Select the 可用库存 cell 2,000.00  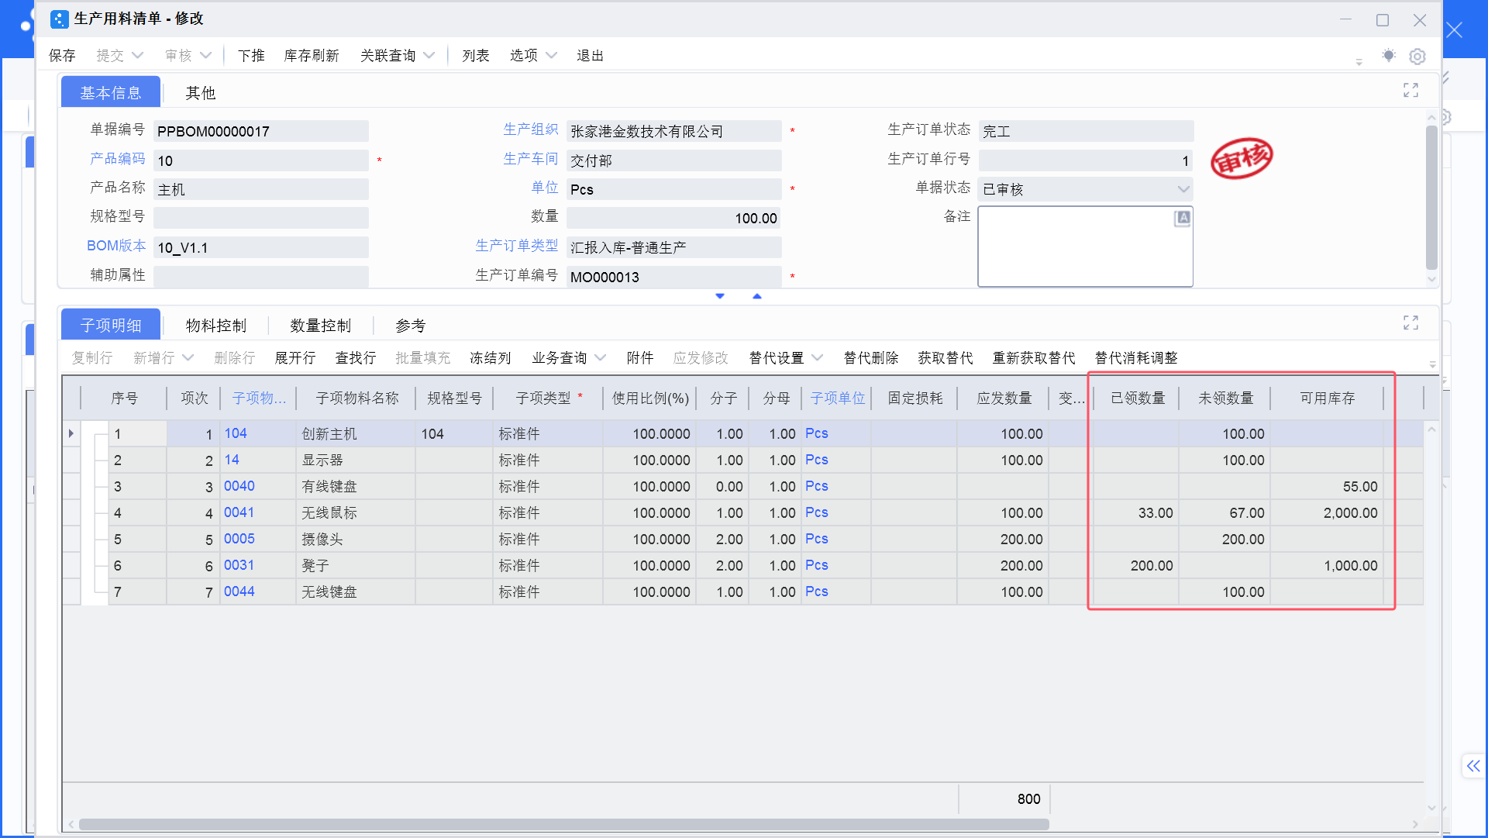[1327, 512]
